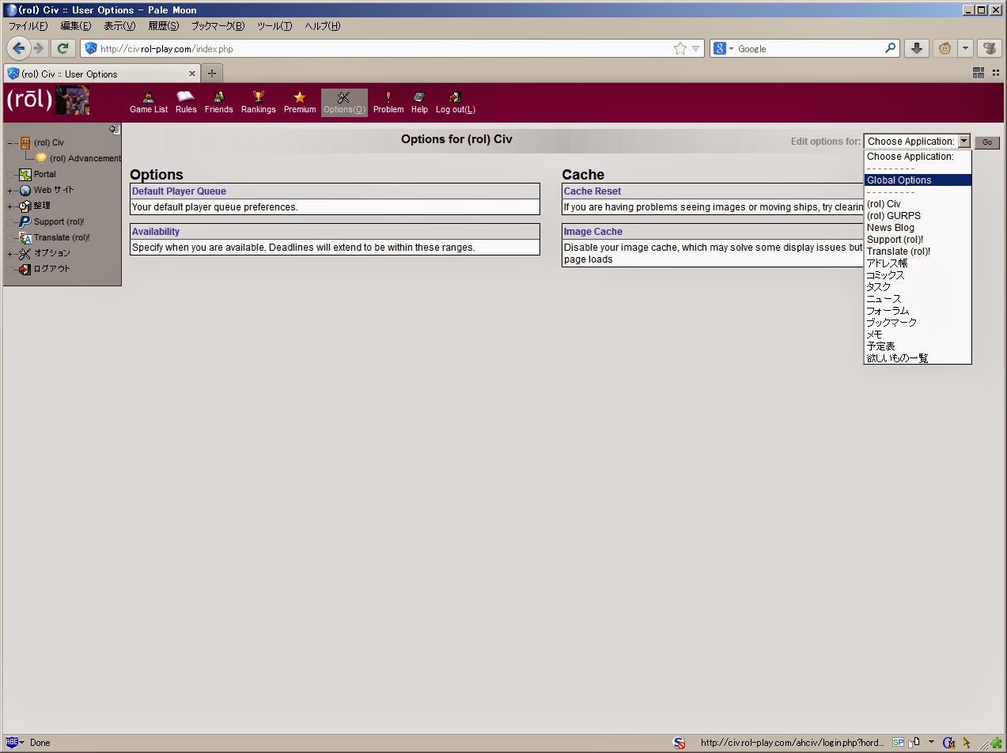Open the Problem exclamation icon
The width and height of the screenshot is (1007, 753).
388,97
